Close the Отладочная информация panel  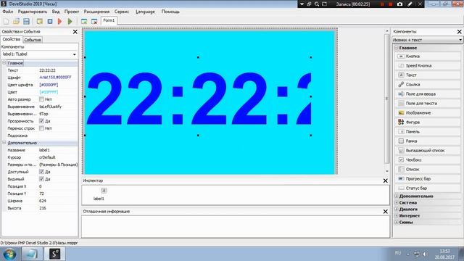click(x=385, y=211)
